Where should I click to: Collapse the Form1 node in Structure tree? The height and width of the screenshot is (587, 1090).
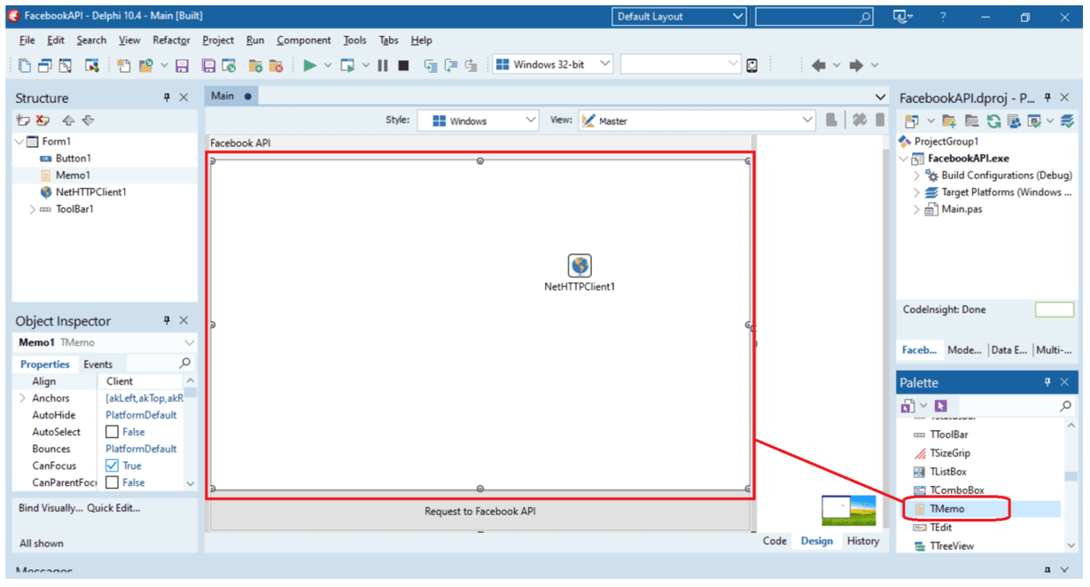point(19,142)
